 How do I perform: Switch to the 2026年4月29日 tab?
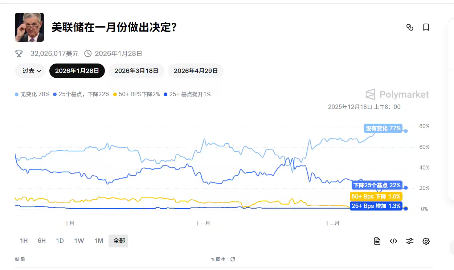196,71
